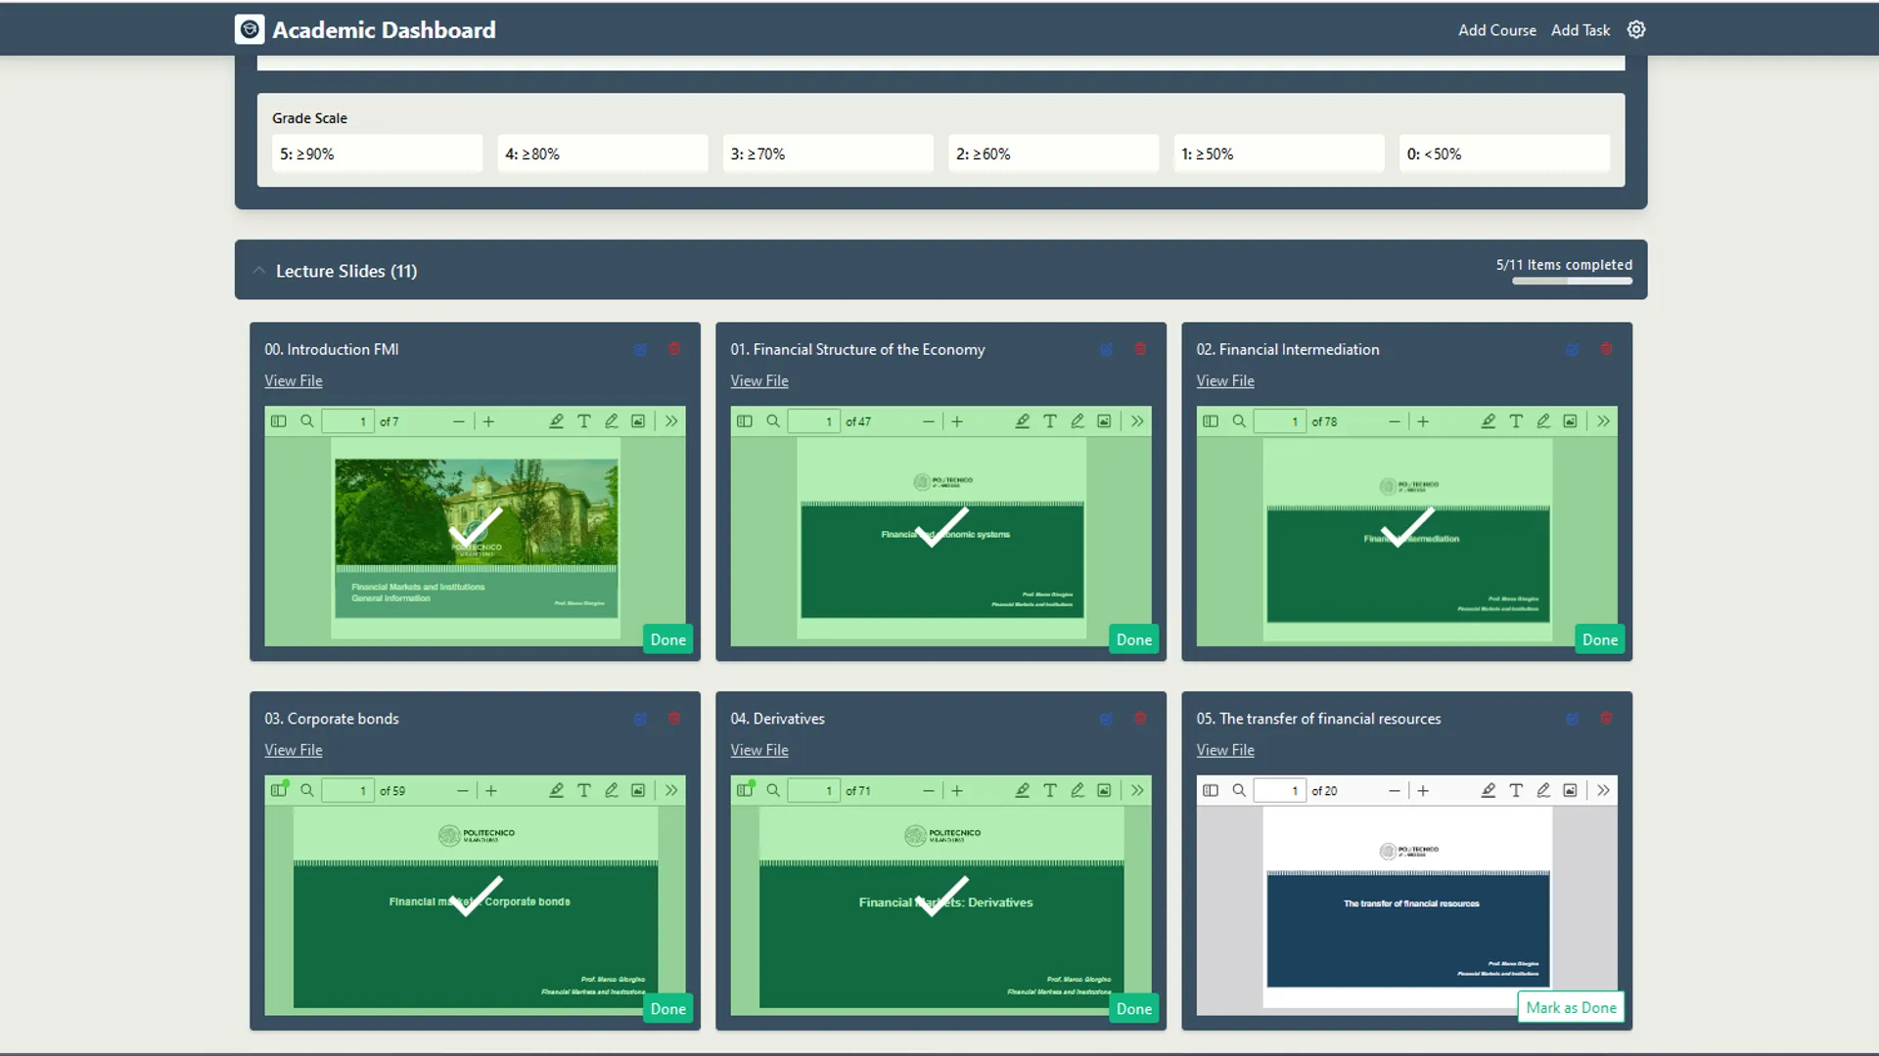Zoom in on the Corporate bonds PDF
Image resolution: width=1879 pixels, height=1056 pixels.
[x=490, y=790]
